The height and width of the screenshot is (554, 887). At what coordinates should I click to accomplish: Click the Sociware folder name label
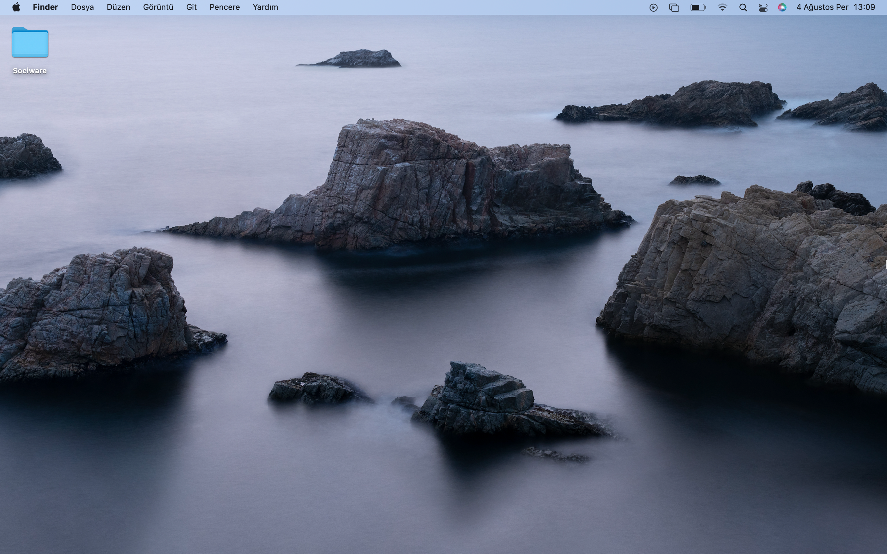point(30,71)
